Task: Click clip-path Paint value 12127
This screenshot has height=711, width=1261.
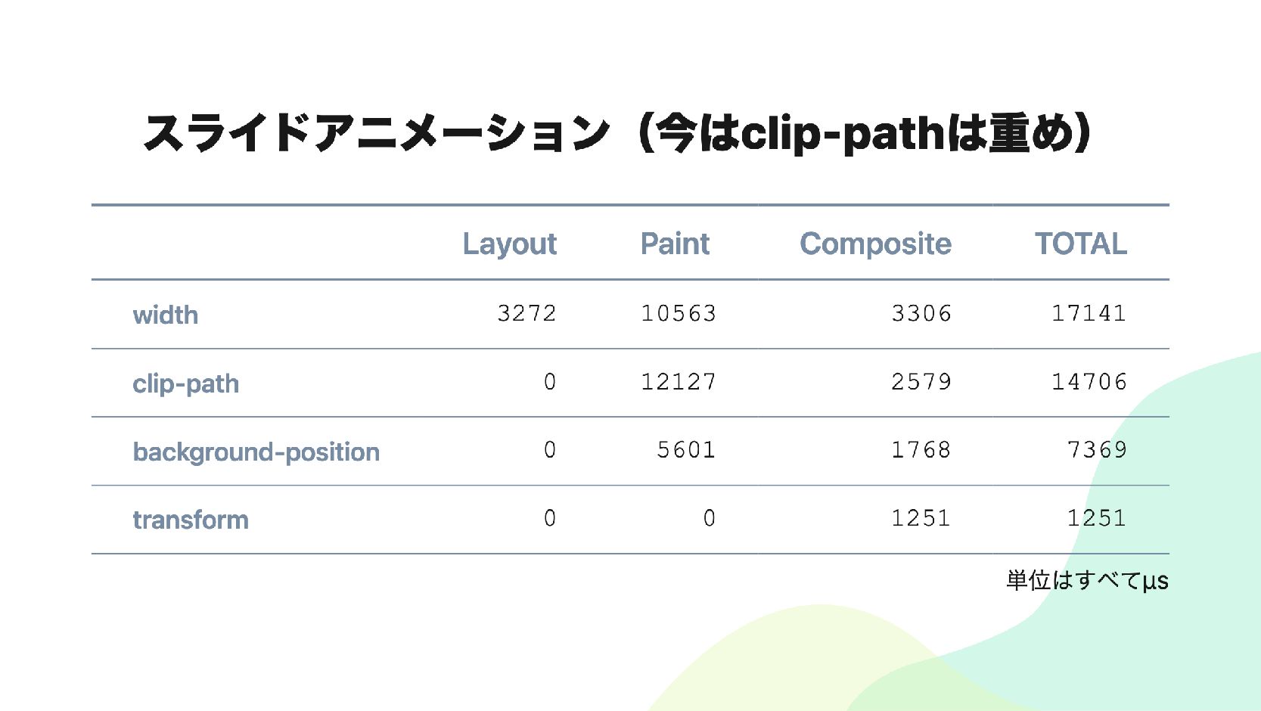Action: (x=678, y=382)
